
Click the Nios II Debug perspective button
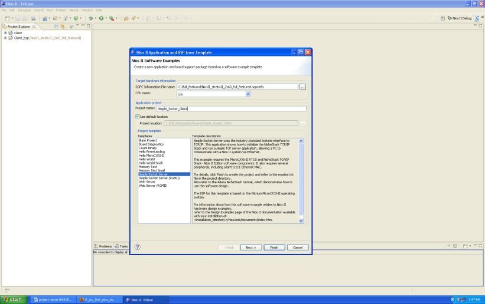click(460, 18)
